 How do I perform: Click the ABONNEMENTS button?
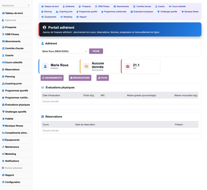(x=52, y=78)
